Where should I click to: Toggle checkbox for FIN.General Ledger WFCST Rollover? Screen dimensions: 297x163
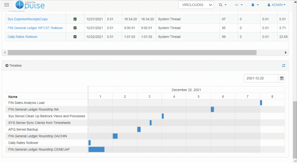75,28
